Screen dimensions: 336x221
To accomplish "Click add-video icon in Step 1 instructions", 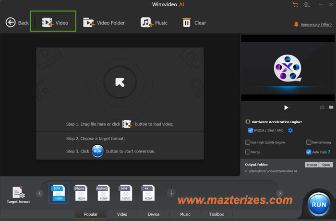I will 127,124.
